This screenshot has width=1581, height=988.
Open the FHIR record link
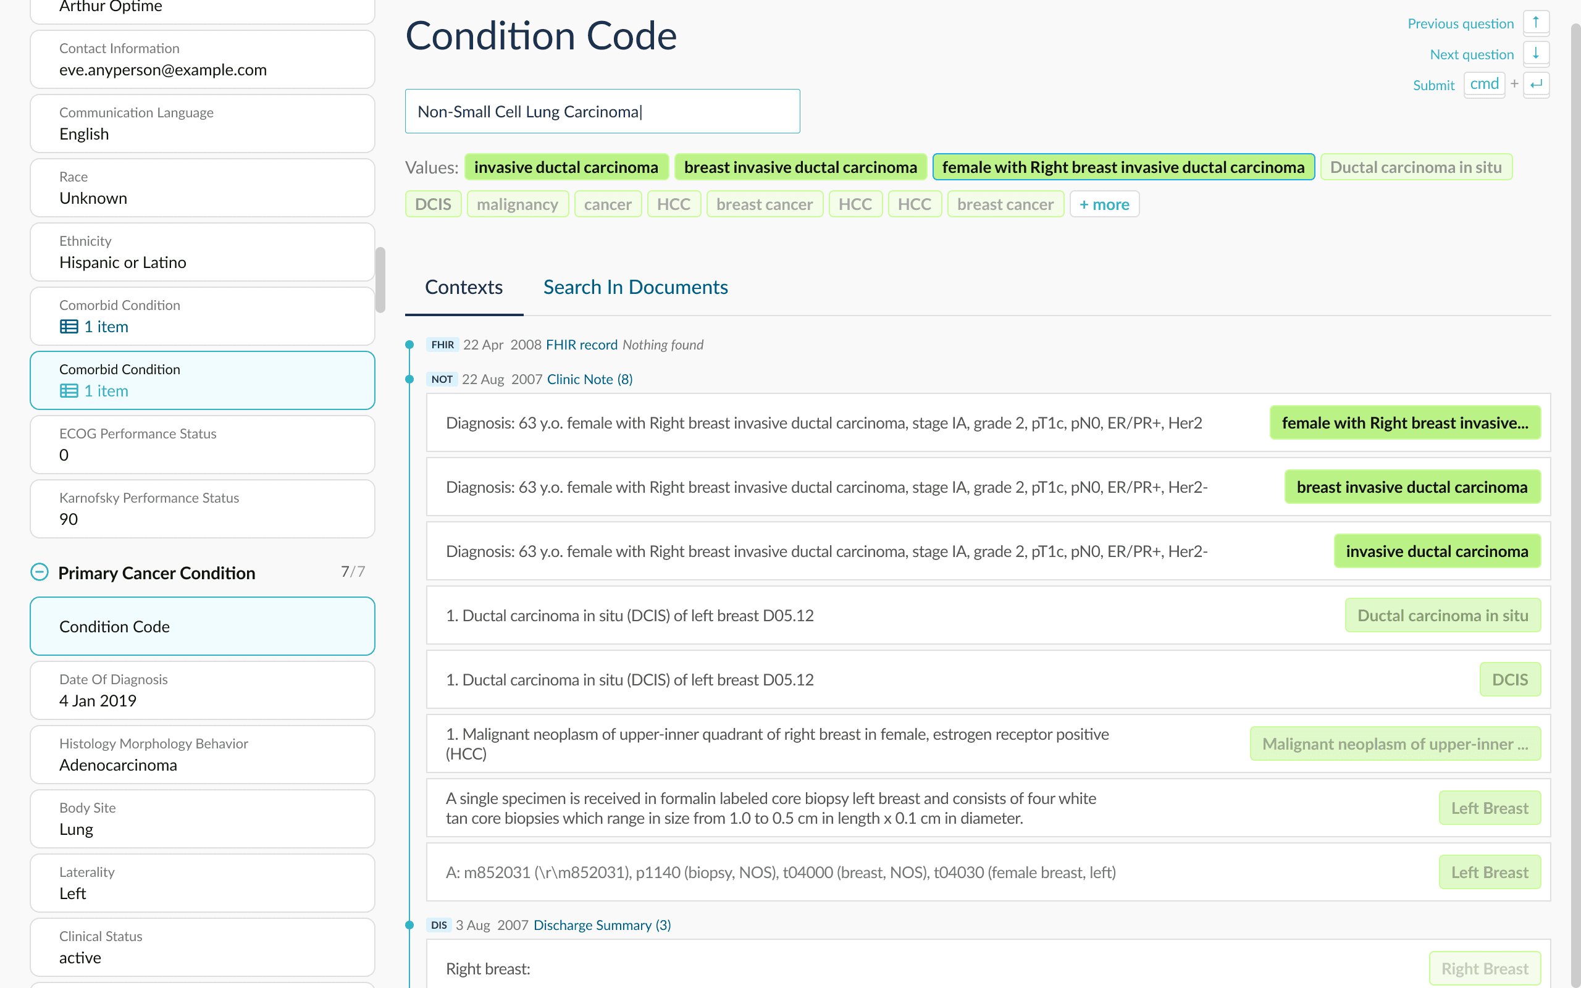click(581, 345)
